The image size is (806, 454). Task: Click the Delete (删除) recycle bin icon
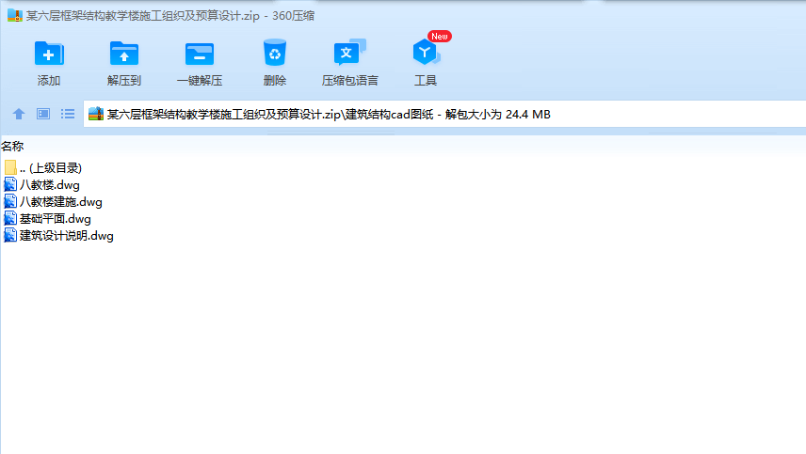coord(275,53)
